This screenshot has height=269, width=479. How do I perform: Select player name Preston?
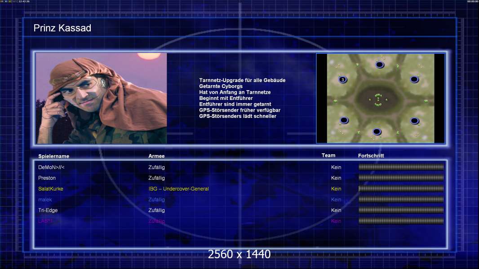[47, 178]
